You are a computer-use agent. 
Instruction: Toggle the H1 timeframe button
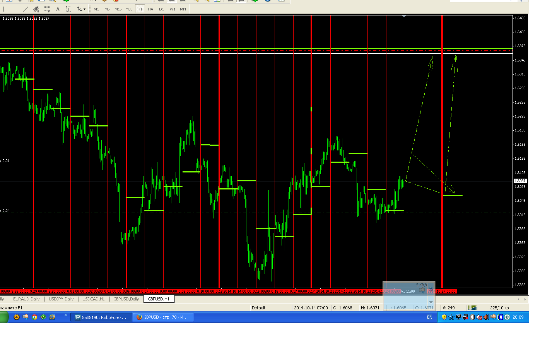click(x=140, y=9)
